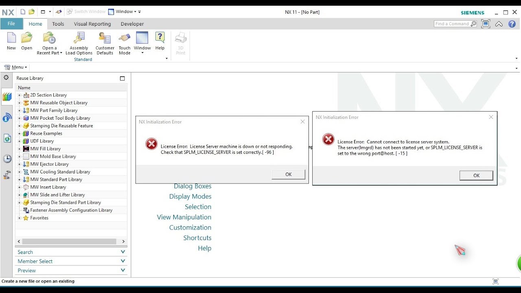Open the Customization link
The height and width of the screenshot is (293, 521).
(x=190, y=227)
